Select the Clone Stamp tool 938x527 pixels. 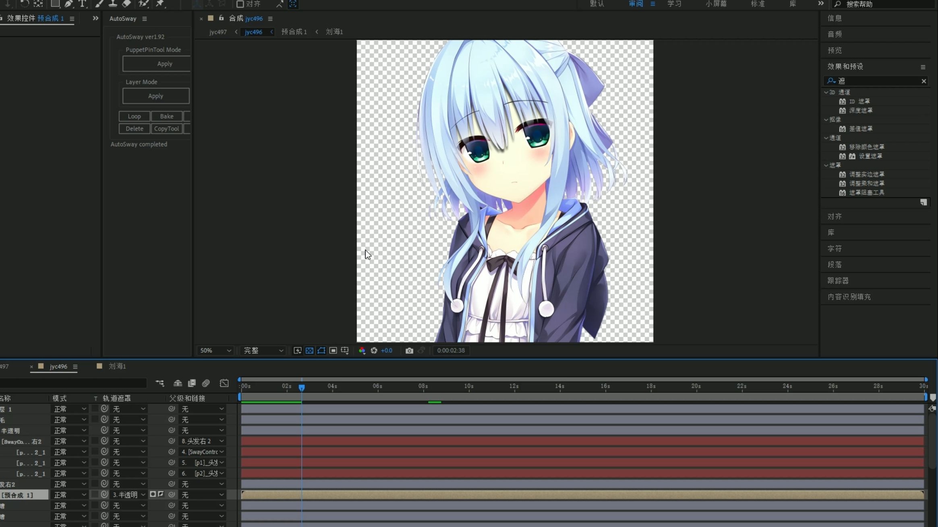coord(113,4)
